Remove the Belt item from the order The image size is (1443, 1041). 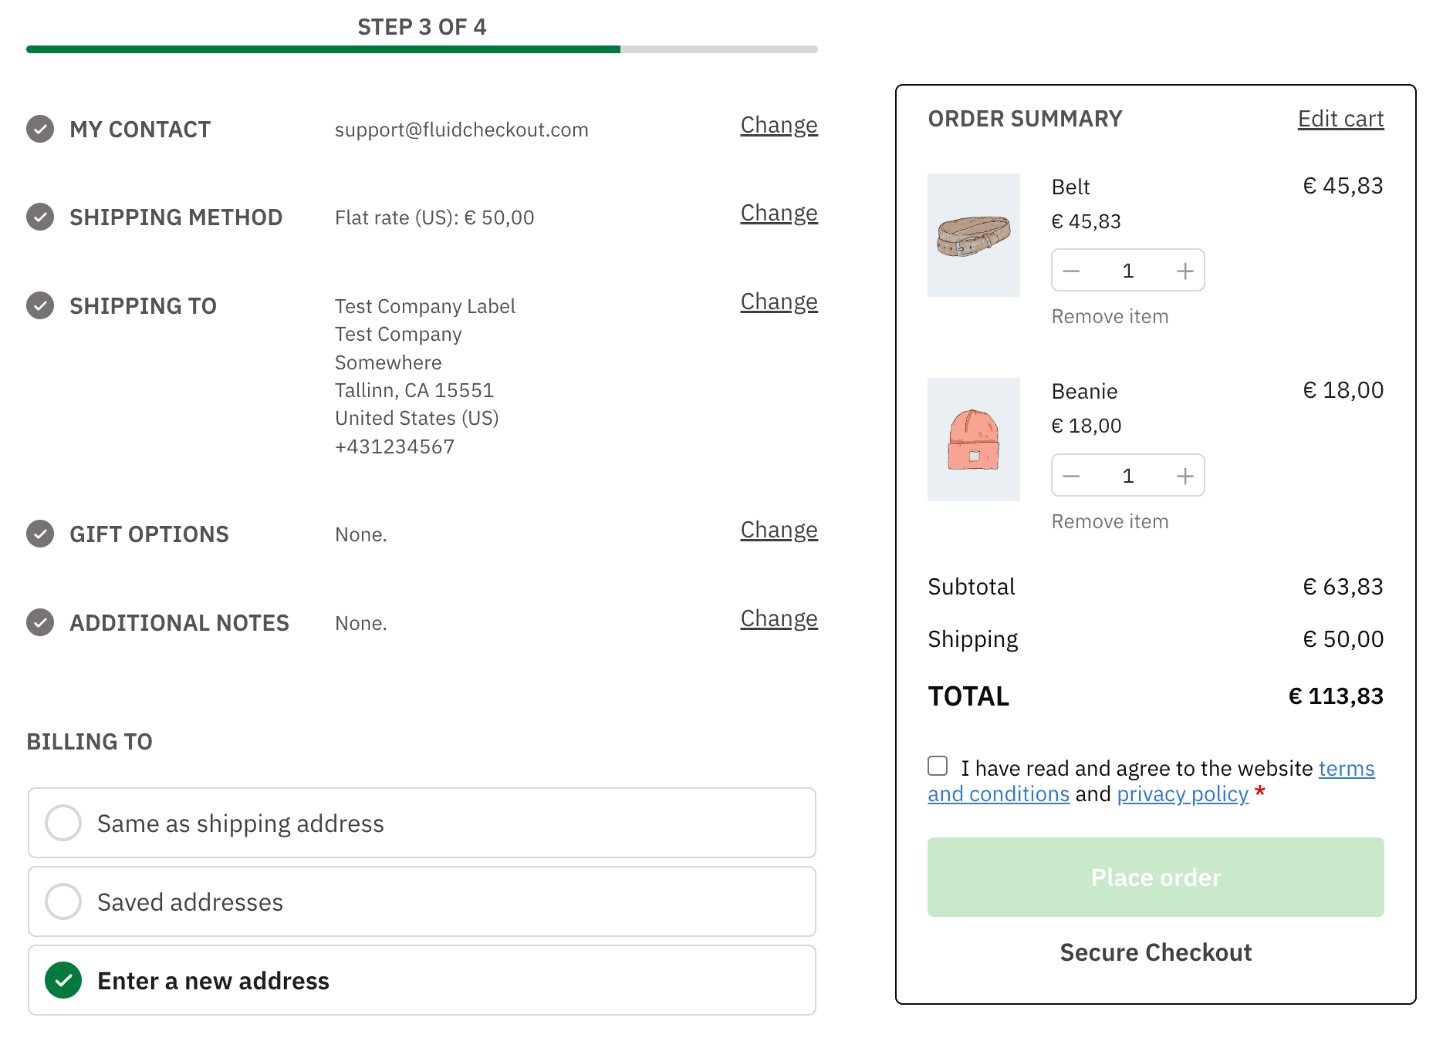(1110, 316)
